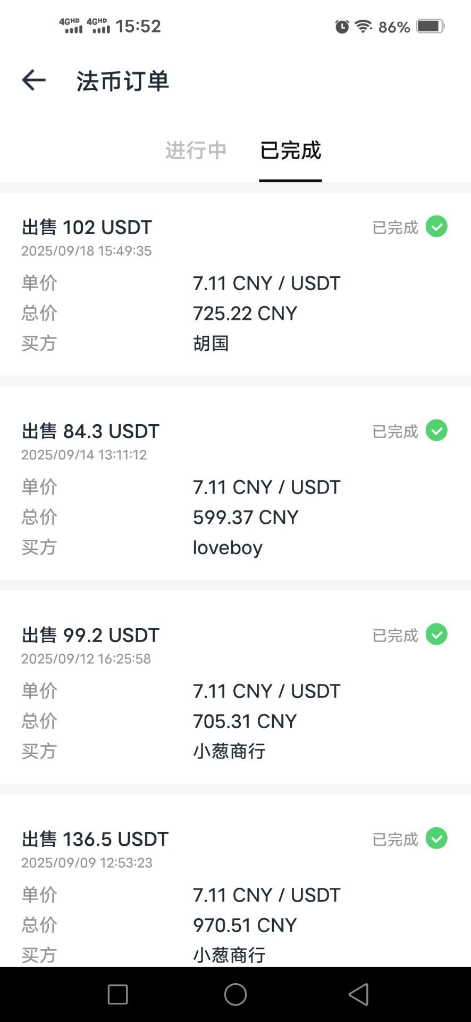
Task: Tap green checkmark on 84.3 USDT order
Action: coord(436,431)
